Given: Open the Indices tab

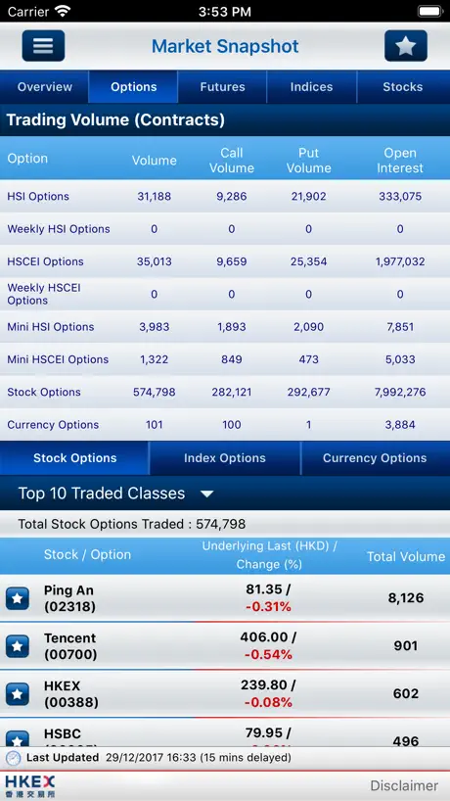Looking at the screenshot, I should (x=311, y=87).
